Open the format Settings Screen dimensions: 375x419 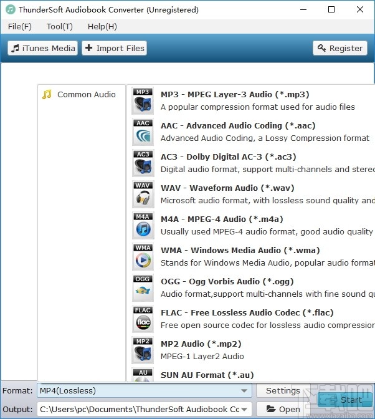283,391
